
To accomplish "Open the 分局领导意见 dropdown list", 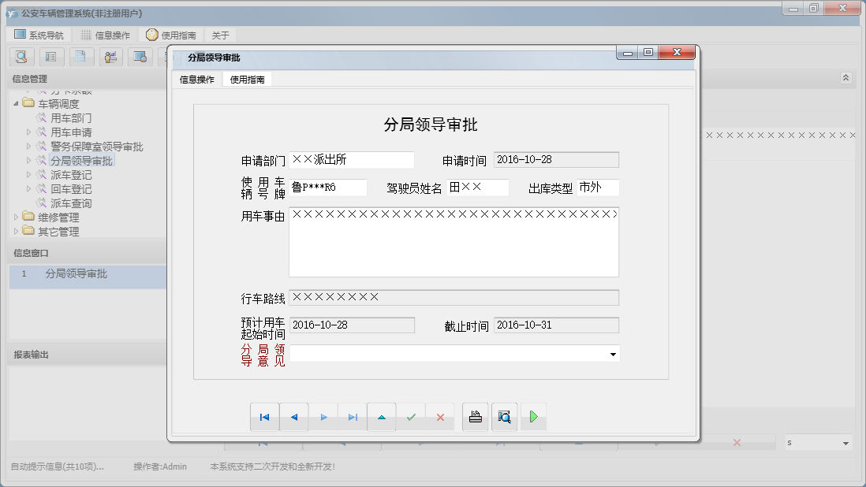I will pyautogui.click(x=614, y=355).
